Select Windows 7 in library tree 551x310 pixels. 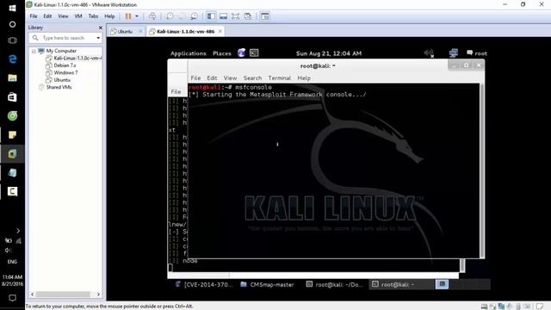point(65,72)
